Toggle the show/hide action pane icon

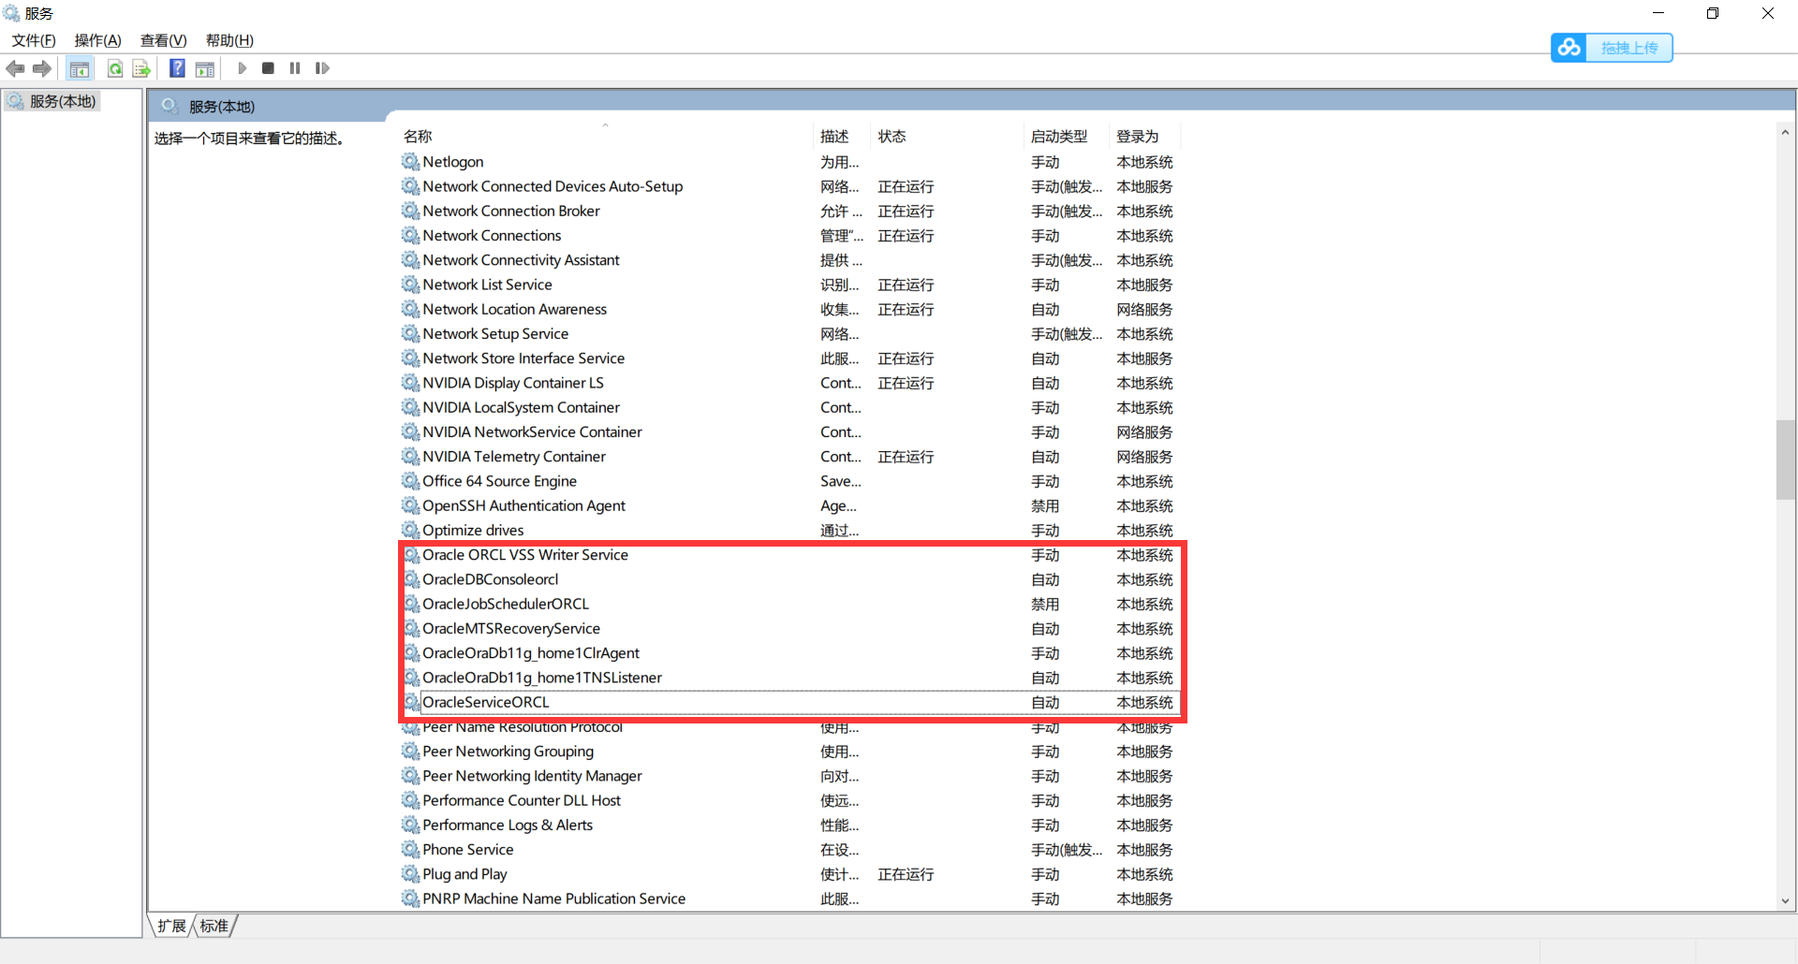click(x=205, y=68)
